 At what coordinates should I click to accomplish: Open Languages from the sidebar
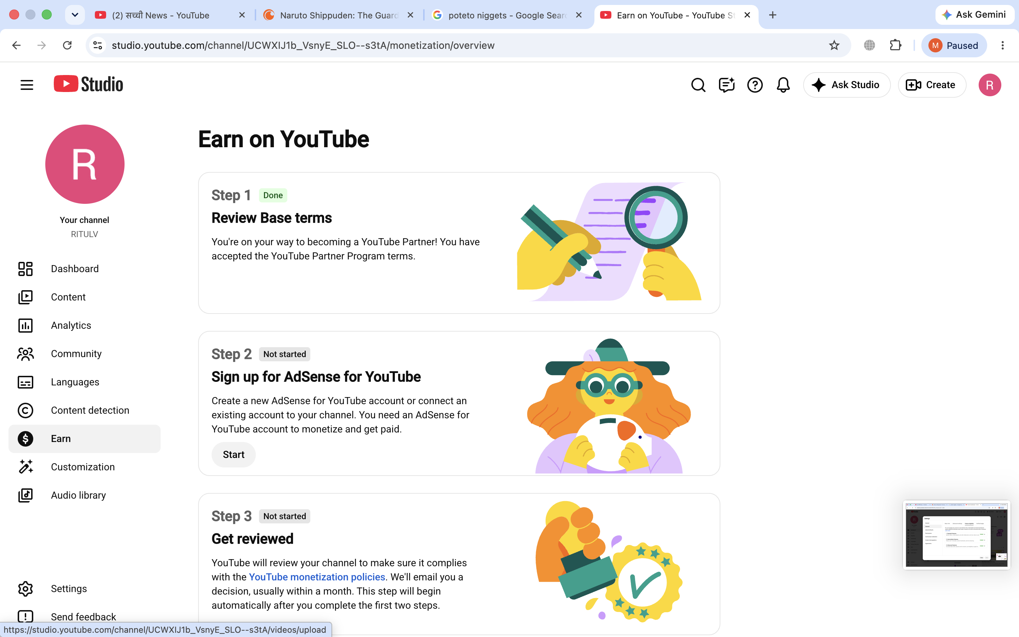pos(84,382)
